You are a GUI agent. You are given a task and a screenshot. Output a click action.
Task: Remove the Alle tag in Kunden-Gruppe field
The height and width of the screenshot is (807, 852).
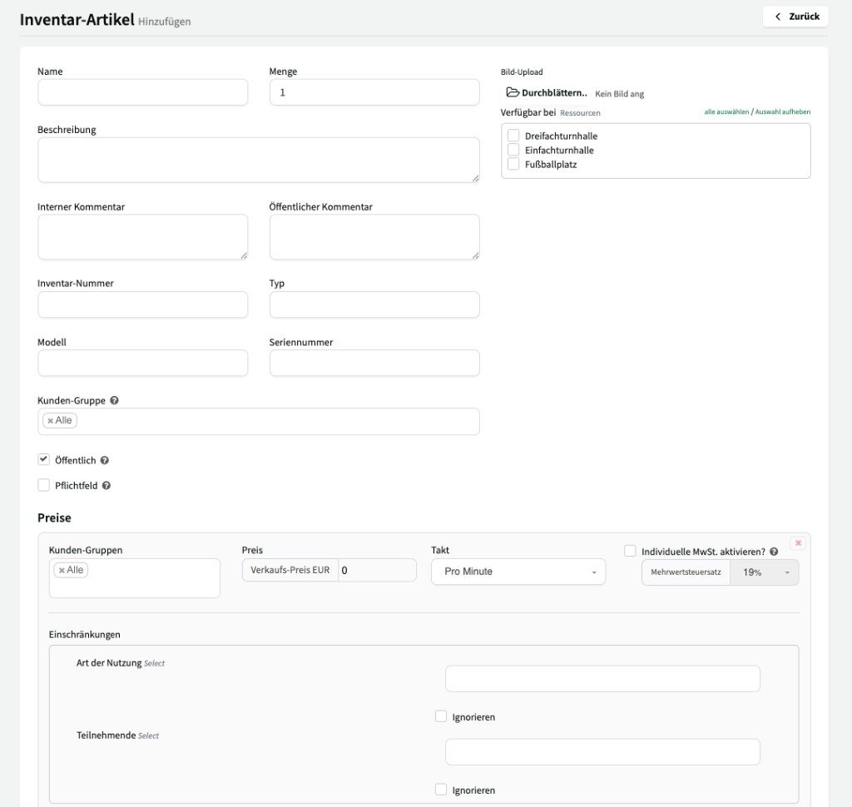point(51,421)
